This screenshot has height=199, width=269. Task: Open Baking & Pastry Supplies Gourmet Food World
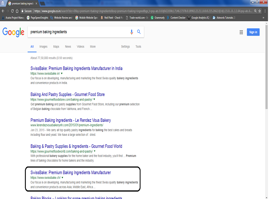pyautogui.click(x=77, y=146)
